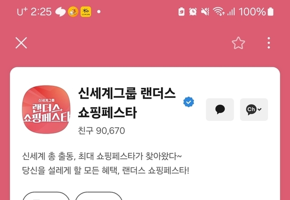
Task: Tap the Wi-Fi status icon
Action: [219, 12]
